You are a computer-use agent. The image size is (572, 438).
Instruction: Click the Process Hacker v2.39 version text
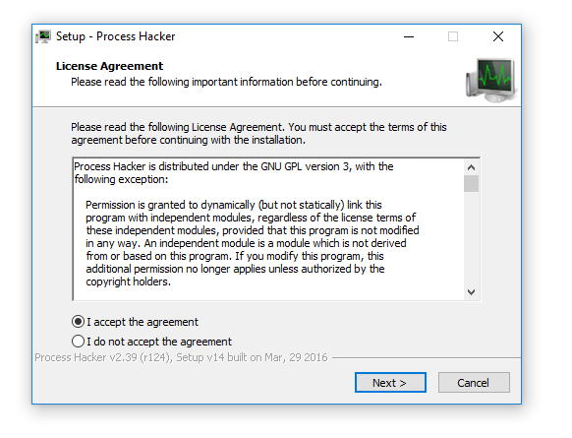pyautogui.click(x=181, y=357)
